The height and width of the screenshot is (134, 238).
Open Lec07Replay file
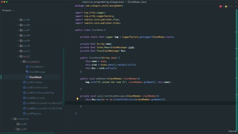(33, 114)
